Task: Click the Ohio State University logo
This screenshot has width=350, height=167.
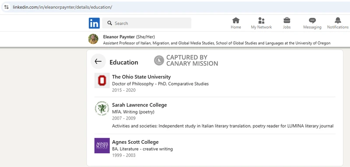Action: [102, 80]
